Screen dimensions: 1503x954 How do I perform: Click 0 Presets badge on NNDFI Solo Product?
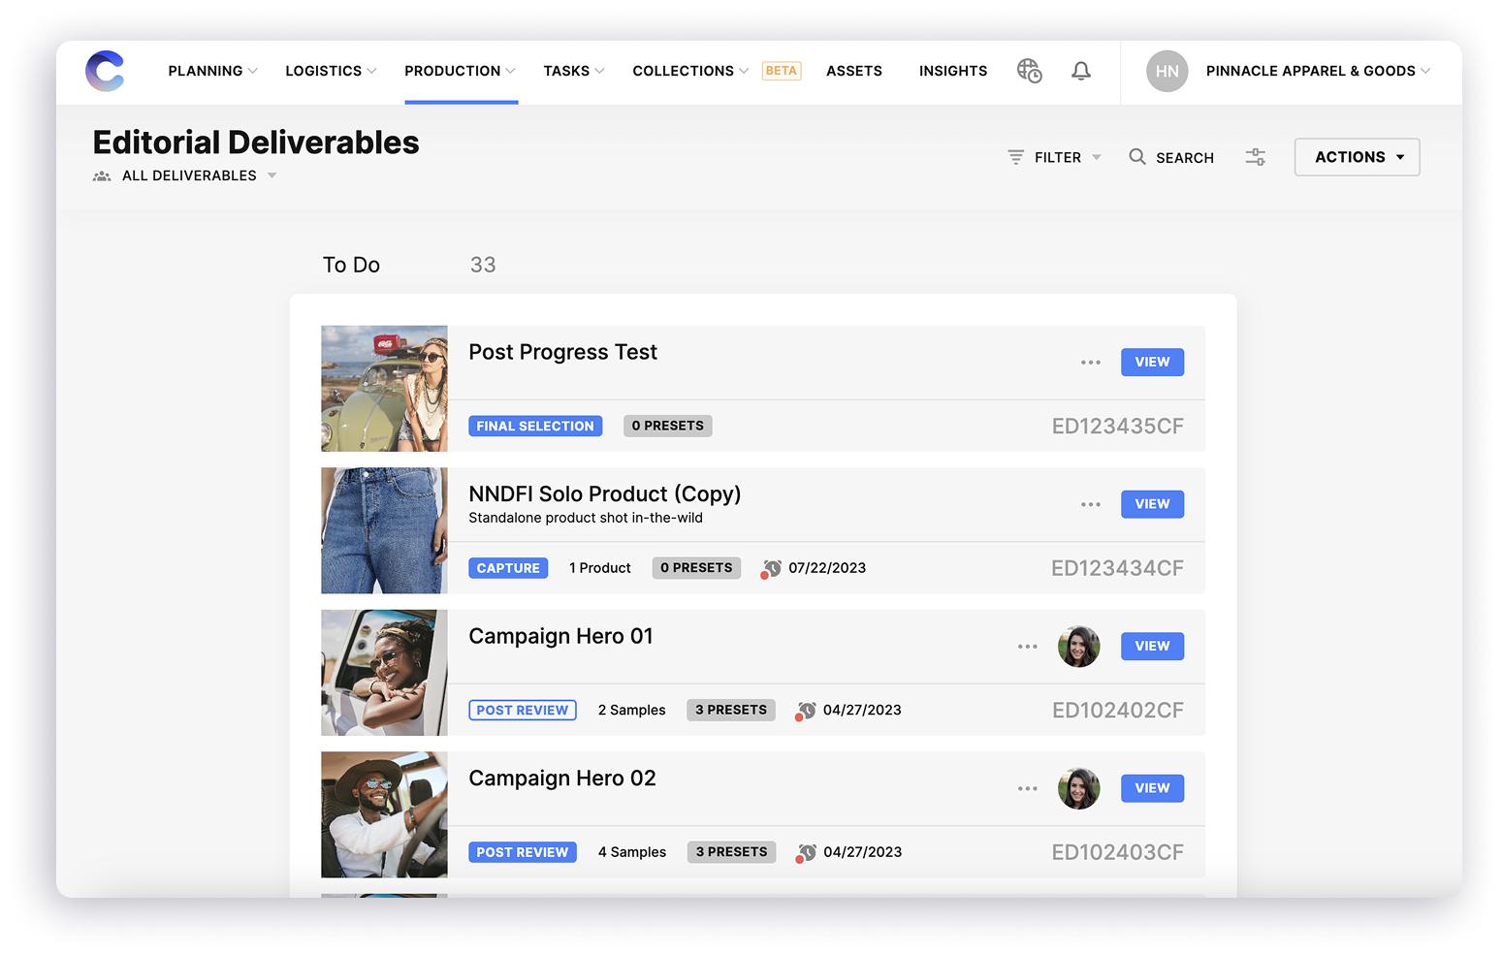[696, 568]
